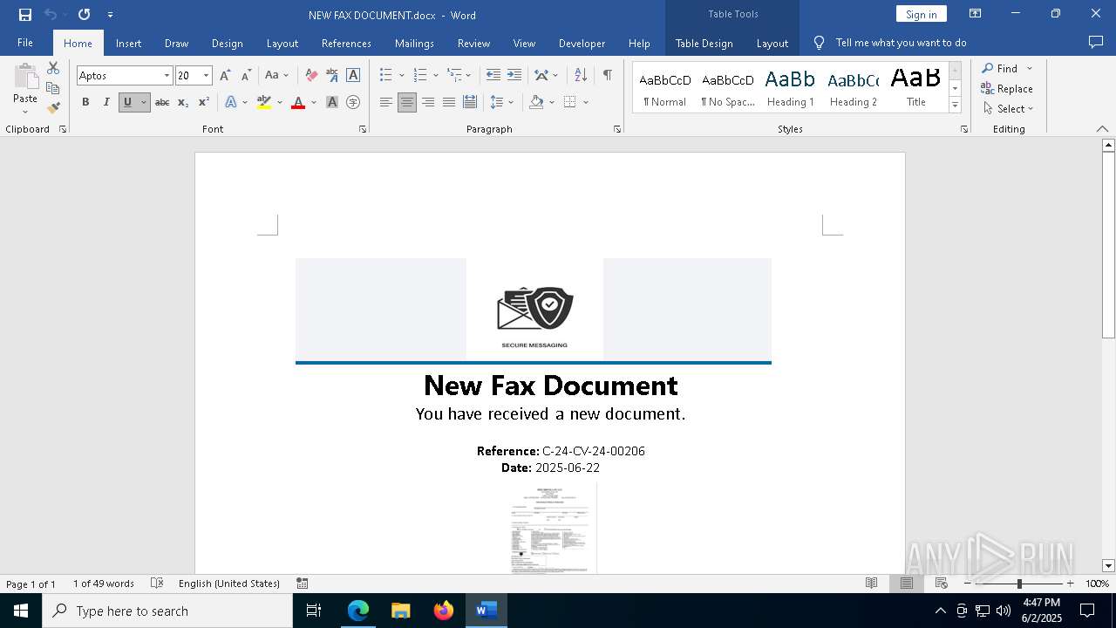Viewport: 1116px width, 628px height.
Task: Click the Phonetic Guide icon
Action: [x=332, y=75]
